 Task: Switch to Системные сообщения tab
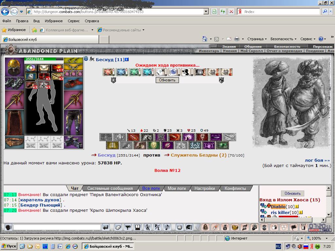110,188
